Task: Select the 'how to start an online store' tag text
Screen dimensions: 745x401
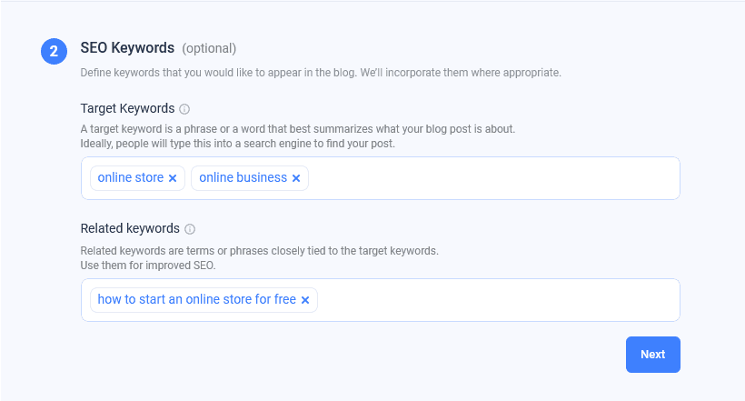Action: [x=196, y=299]
